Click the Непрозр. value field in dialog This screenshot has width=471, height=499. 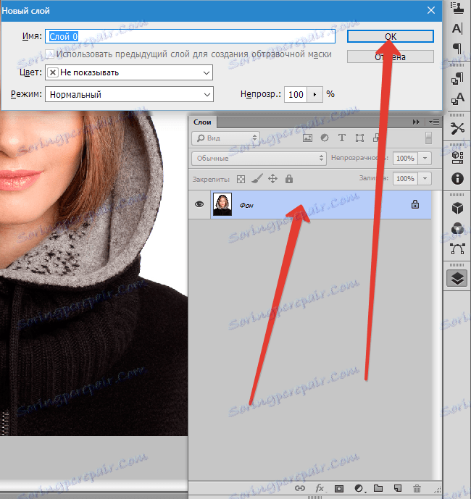pyautogui.click(x=296, y=95)
